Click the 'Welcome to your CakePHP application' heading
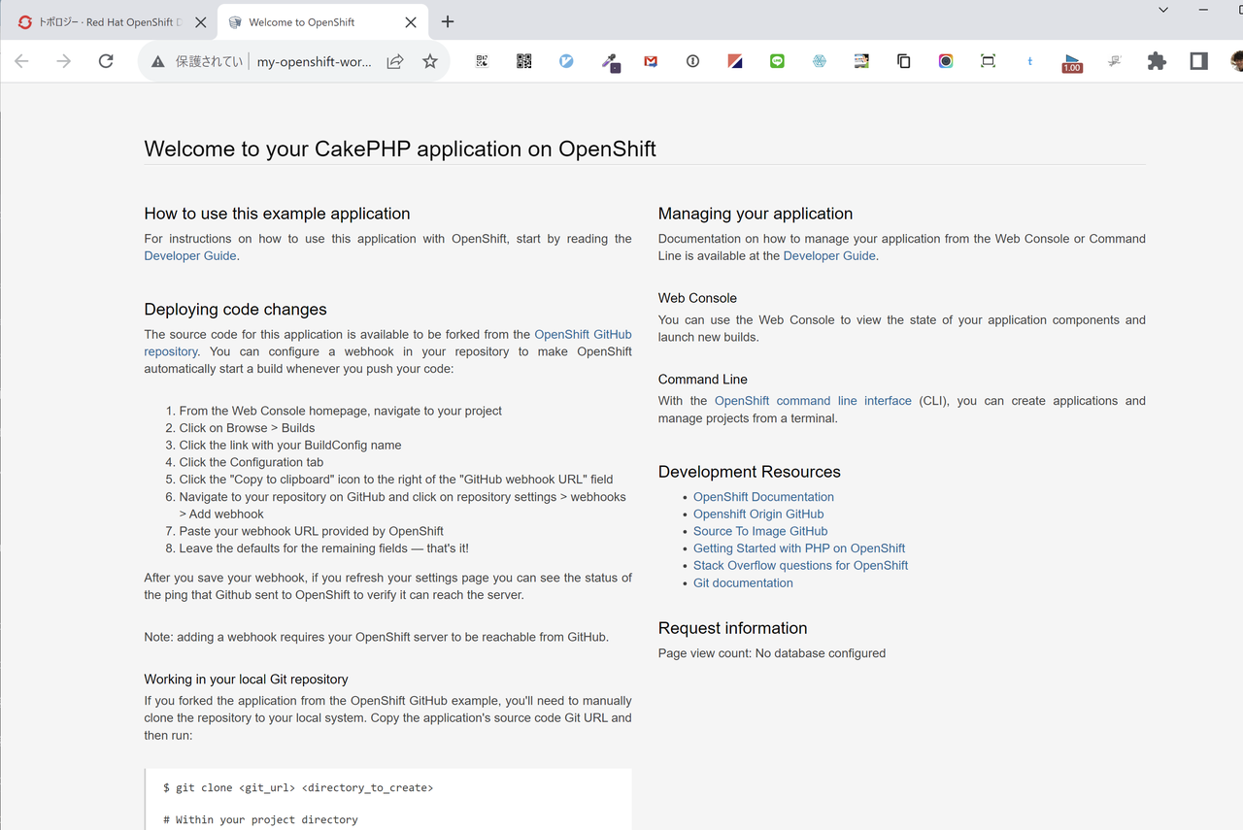Screen dimensions: 1243x830 pos(400,149)
